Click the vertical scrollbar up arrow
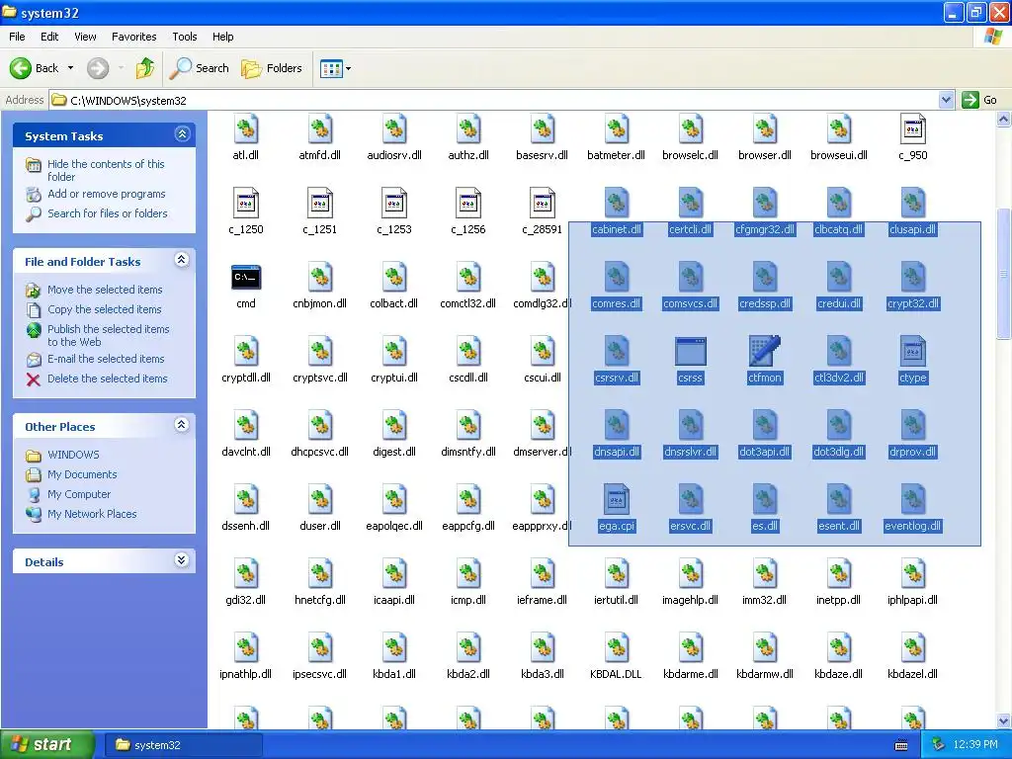Viewport: 1012px width, 759px height. coord(1004,119)
